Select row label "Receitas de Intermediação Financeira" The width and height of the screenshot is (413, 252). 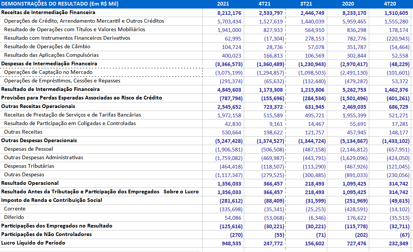[48, 12]
